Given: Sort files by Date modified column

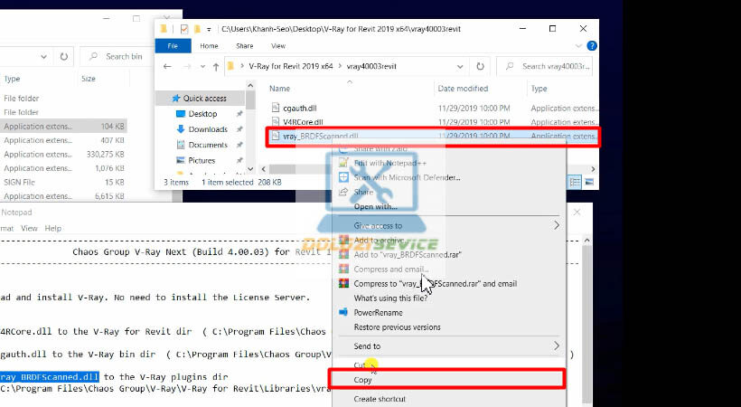Looking at the screenshot, I should tap(463, 89).
